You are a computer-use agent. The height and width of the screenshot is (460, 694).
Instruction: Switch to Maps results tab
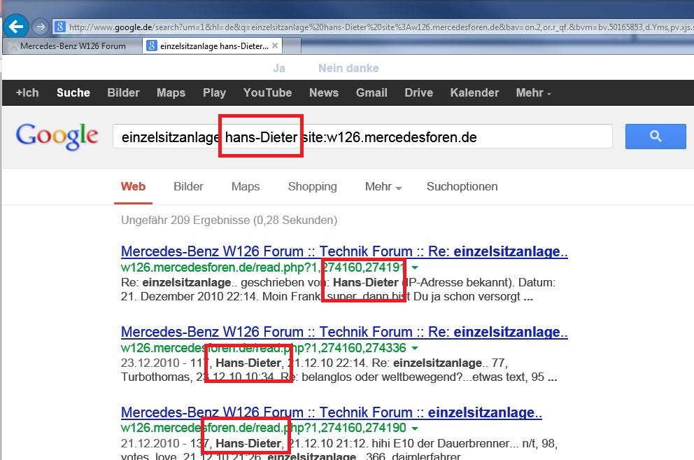245,186
